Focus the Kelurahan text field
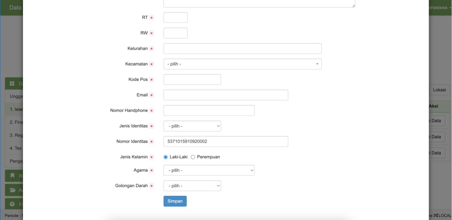Viewport: 452px width, 220px height. pyautogui.click(x=242, y=48)
